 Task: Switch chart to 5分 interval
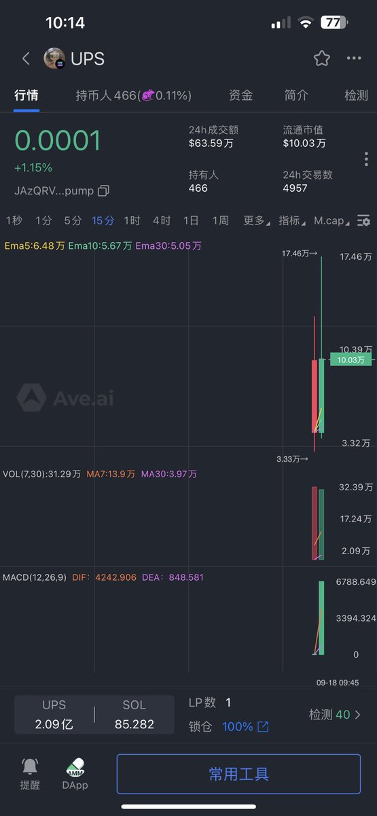pos(73,220)
